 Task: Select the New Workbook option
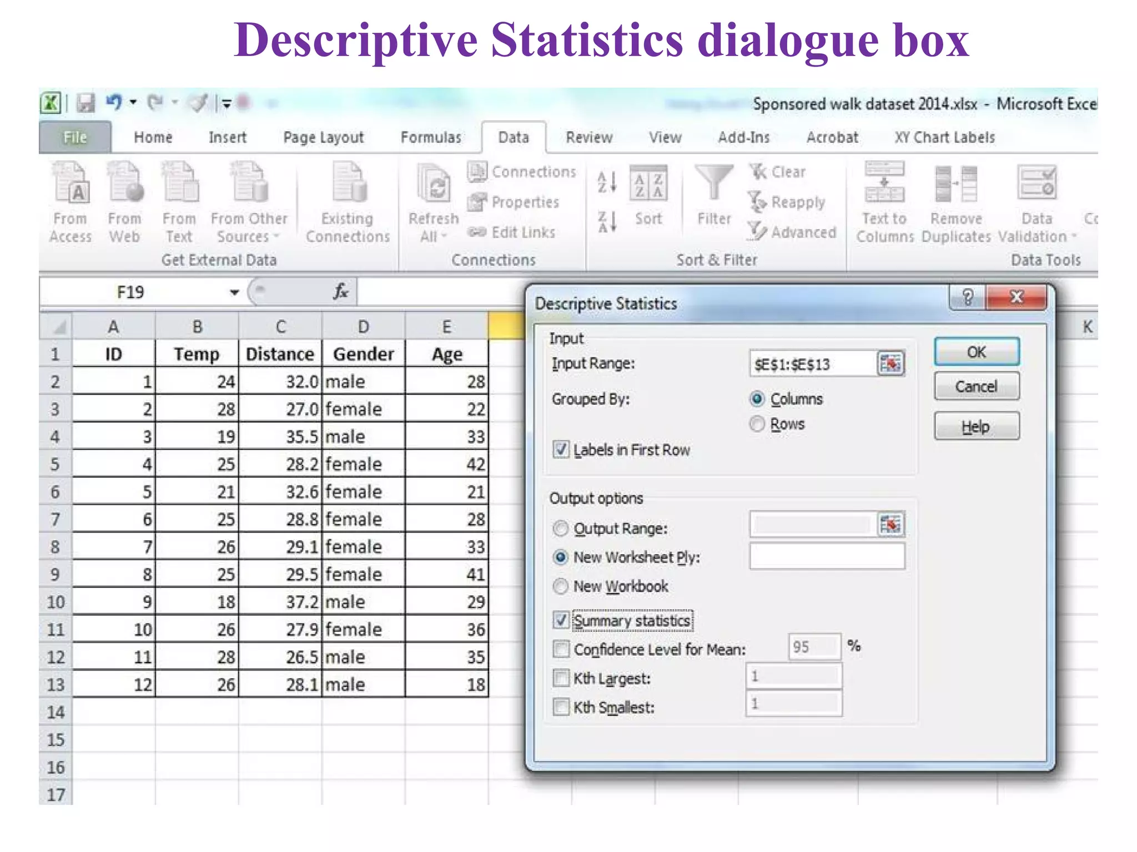pos(561,586)
